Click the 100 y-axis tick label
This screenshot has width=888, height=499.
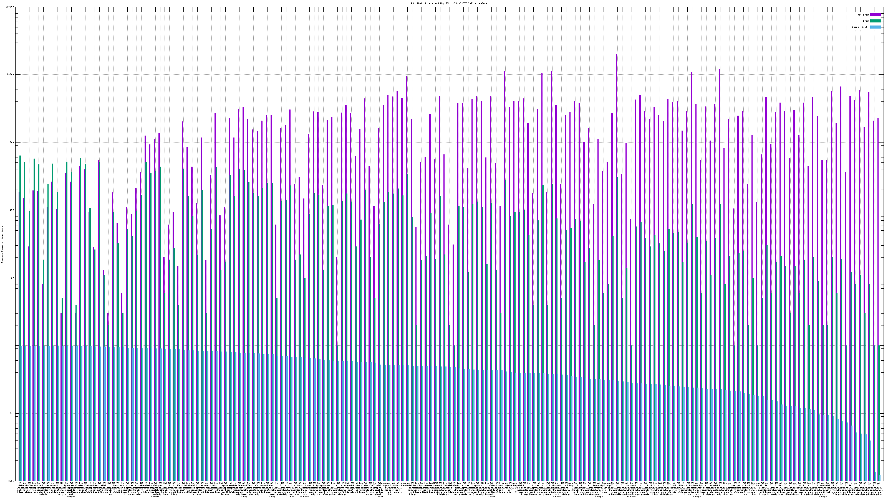tap(12, 210)
